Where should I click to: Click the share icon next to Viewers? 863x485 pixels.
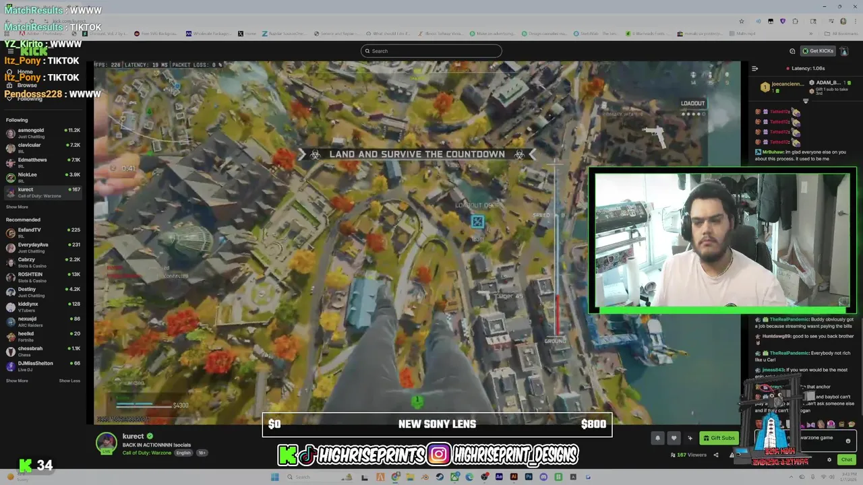pyautogui.click(x=716, y=455)
